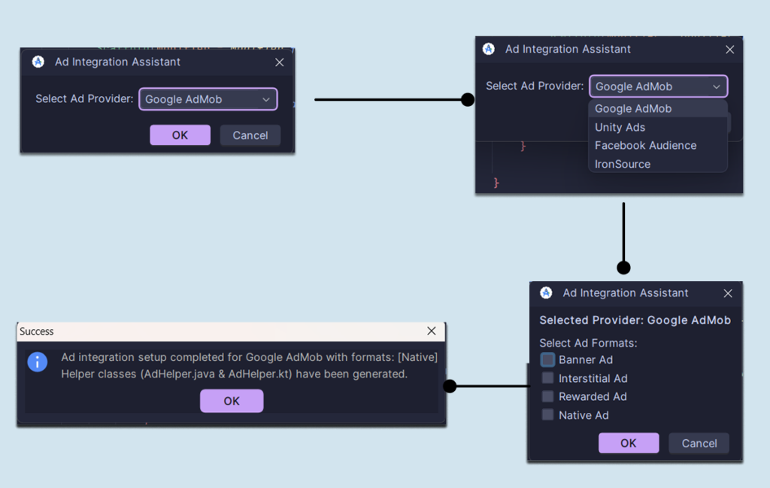Tick the Interstitial Ad checkbox
The height and width of the screenshot is (488, 770).
[x=547, y=378]
